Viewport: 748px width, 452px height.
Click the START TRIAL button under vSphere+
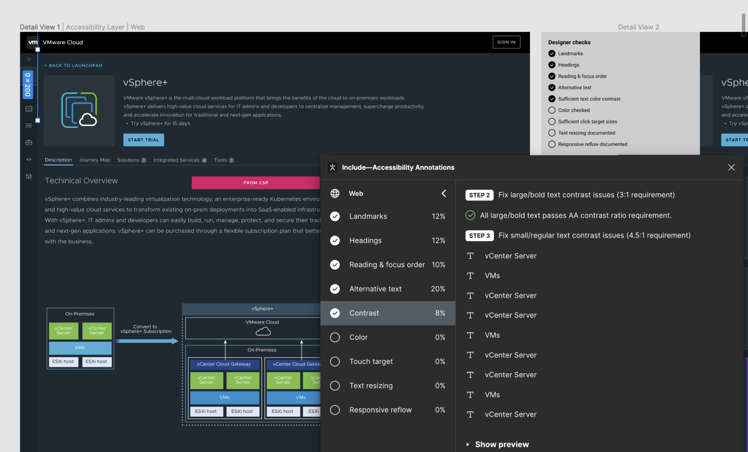point(144,140)
